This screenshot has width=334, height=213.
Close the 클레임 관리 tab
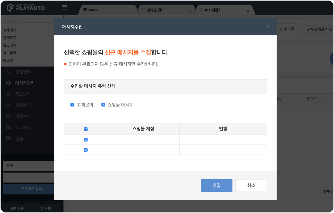190,11
